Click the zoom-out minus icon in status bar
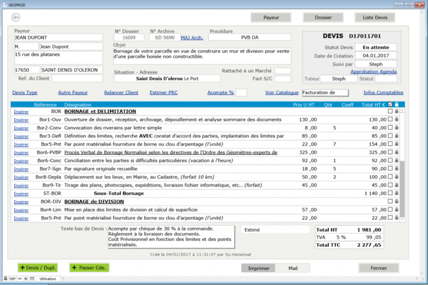The width and height of the screenshot is (428, 285). pos(20,279)
